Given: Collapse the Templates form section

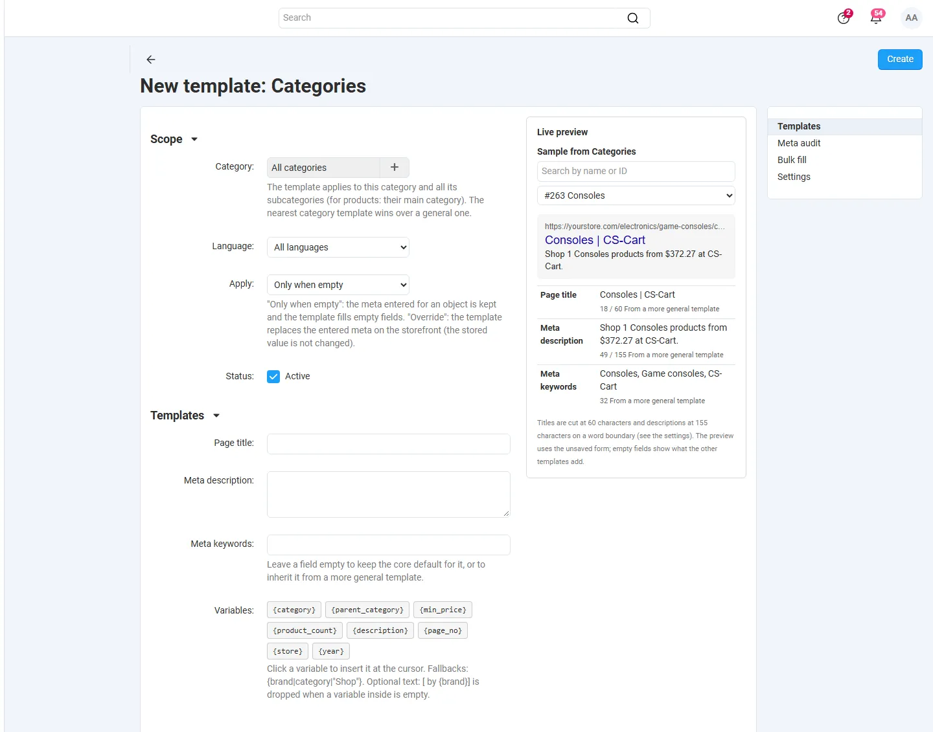Looking at the screenshot, I should [x=185, y=416].
